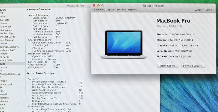Image resolution: width=218 pixels, height=112 pixels.
Task: Select FireWire in the sidebar
Action: [4, 43]
